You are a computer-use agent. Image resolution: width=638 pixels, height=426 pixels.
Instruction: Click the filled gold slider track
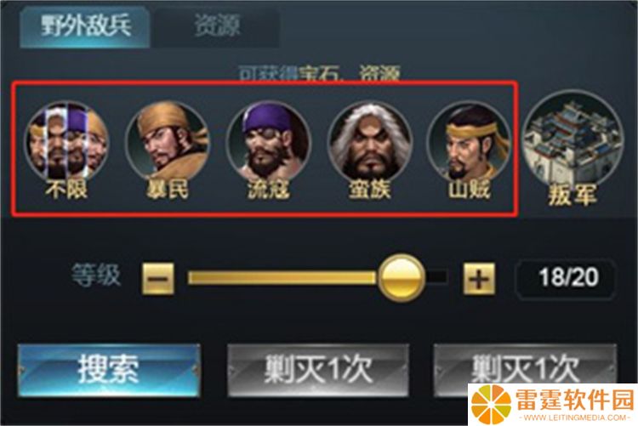tap(282, 278)
